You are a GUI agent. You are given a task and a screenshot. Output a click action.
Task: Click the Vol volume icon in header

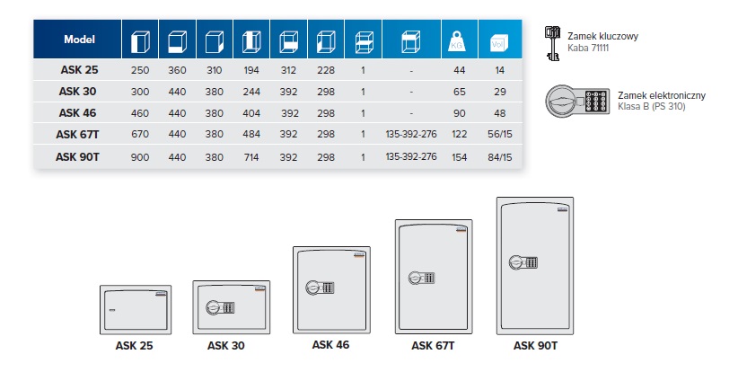point(497,40)
